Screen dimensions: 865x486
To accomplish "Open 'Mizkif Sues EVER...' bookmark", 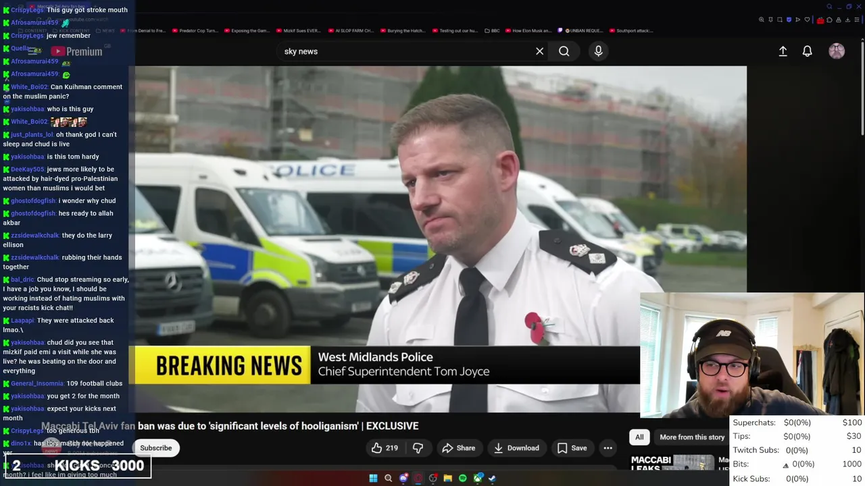I will [x=298, y=30].
